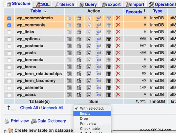Open the Structure icon for wp_posts row
Viewport: 176px width, 133px height.
(79, 53)
